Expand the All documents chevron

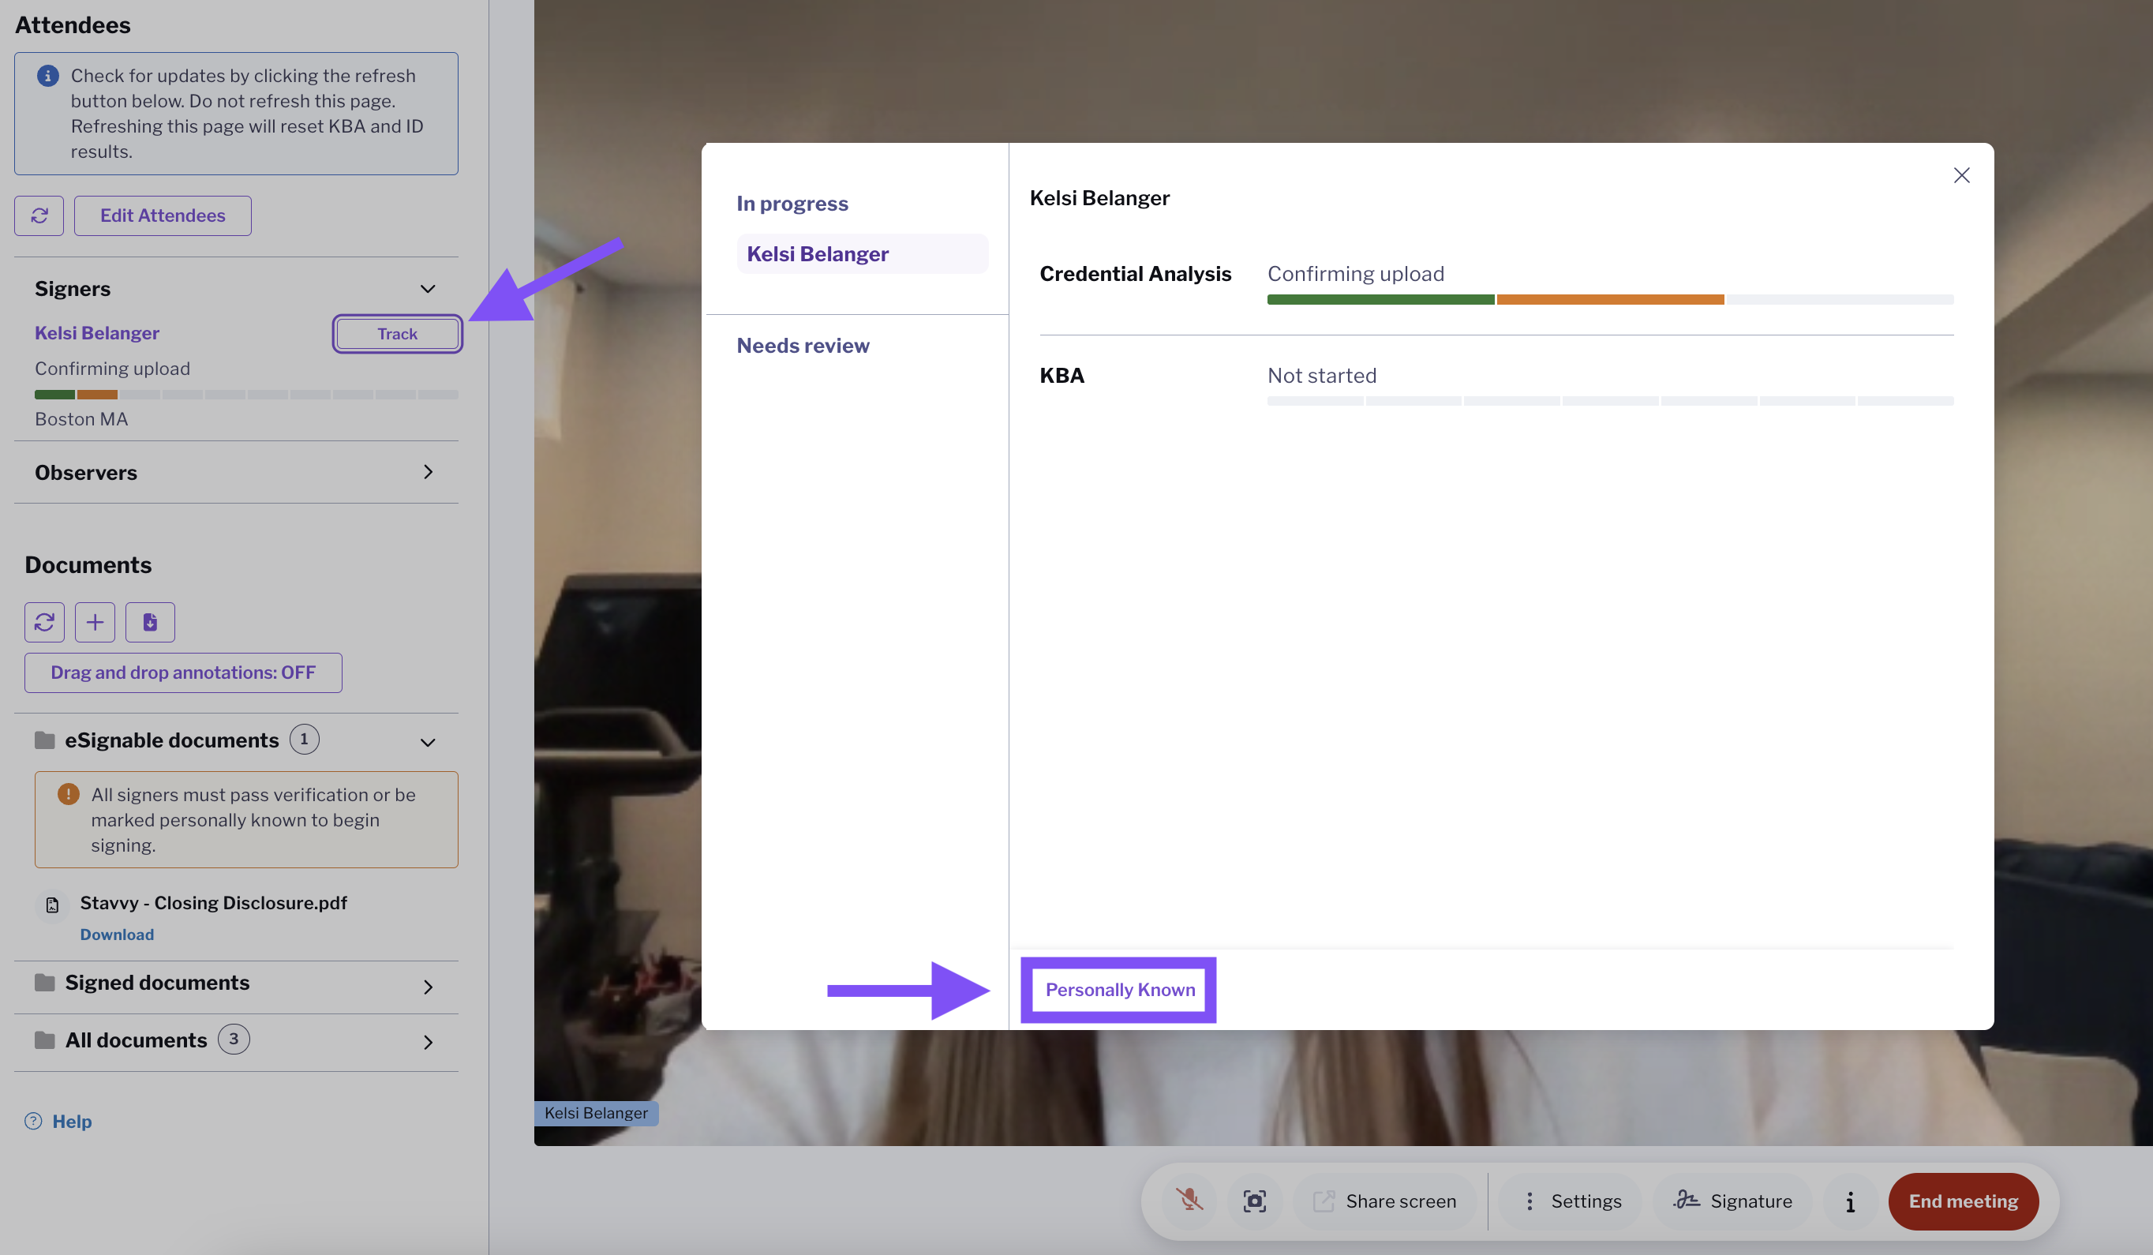tap(428, 1042)
